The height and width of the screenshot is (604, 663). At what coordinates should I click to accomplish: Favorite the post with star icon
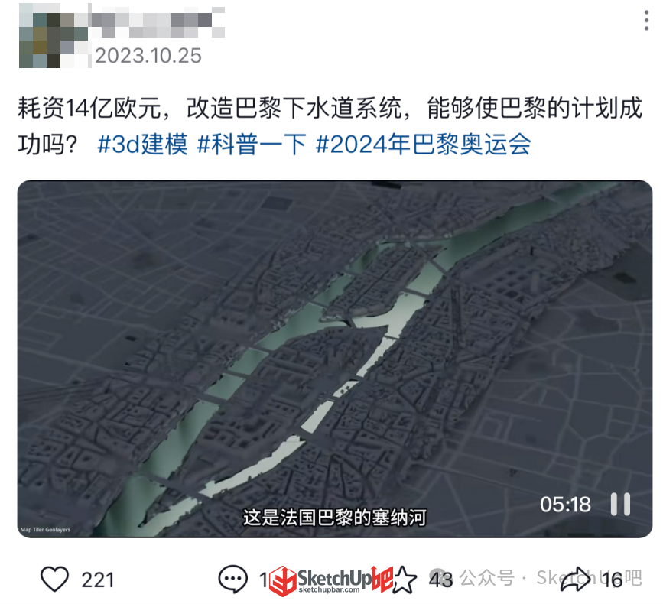coord(404,580)
